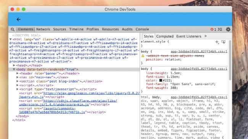Switch to the Elements panel
The width and height of the screenshot is (248, 139).
point(26,29)
